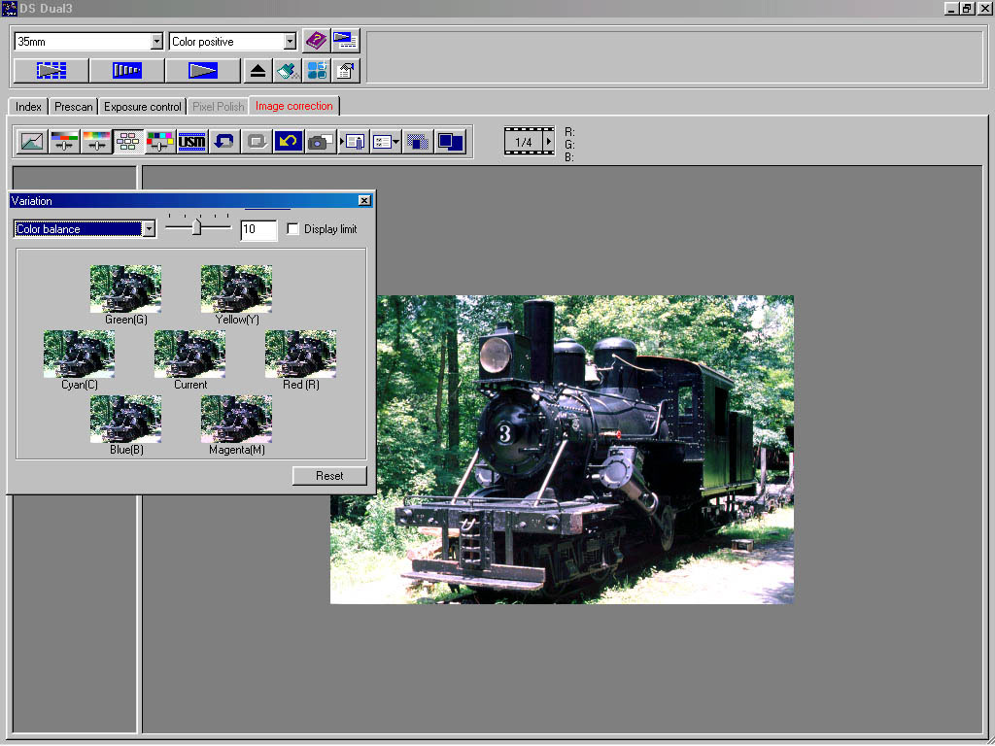
Task: Click the Reset button in Variation
Action: coord(329,476)
